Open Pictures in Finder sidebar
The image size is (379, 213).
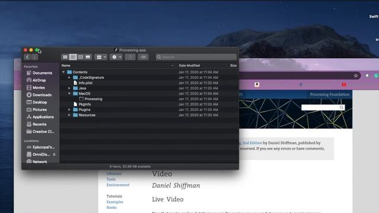coord(40,109)
